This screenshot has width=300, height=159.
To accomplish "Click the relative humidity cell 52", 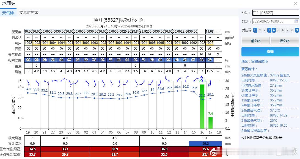I will coord(210,60).
